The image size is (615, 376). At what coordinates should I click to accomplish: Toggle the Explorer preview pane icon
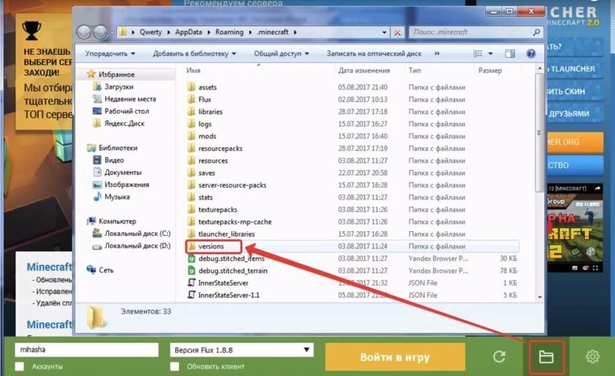[510, 53]
